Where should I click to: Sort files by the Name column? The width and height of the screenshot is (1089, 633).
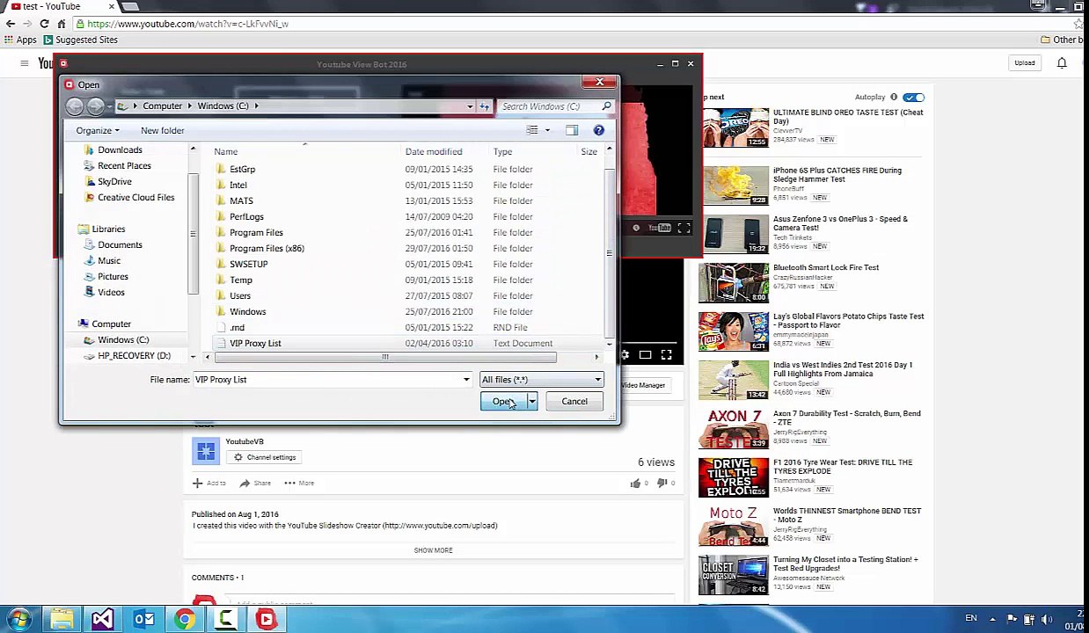pyautogui.click(x=225, y=151)
